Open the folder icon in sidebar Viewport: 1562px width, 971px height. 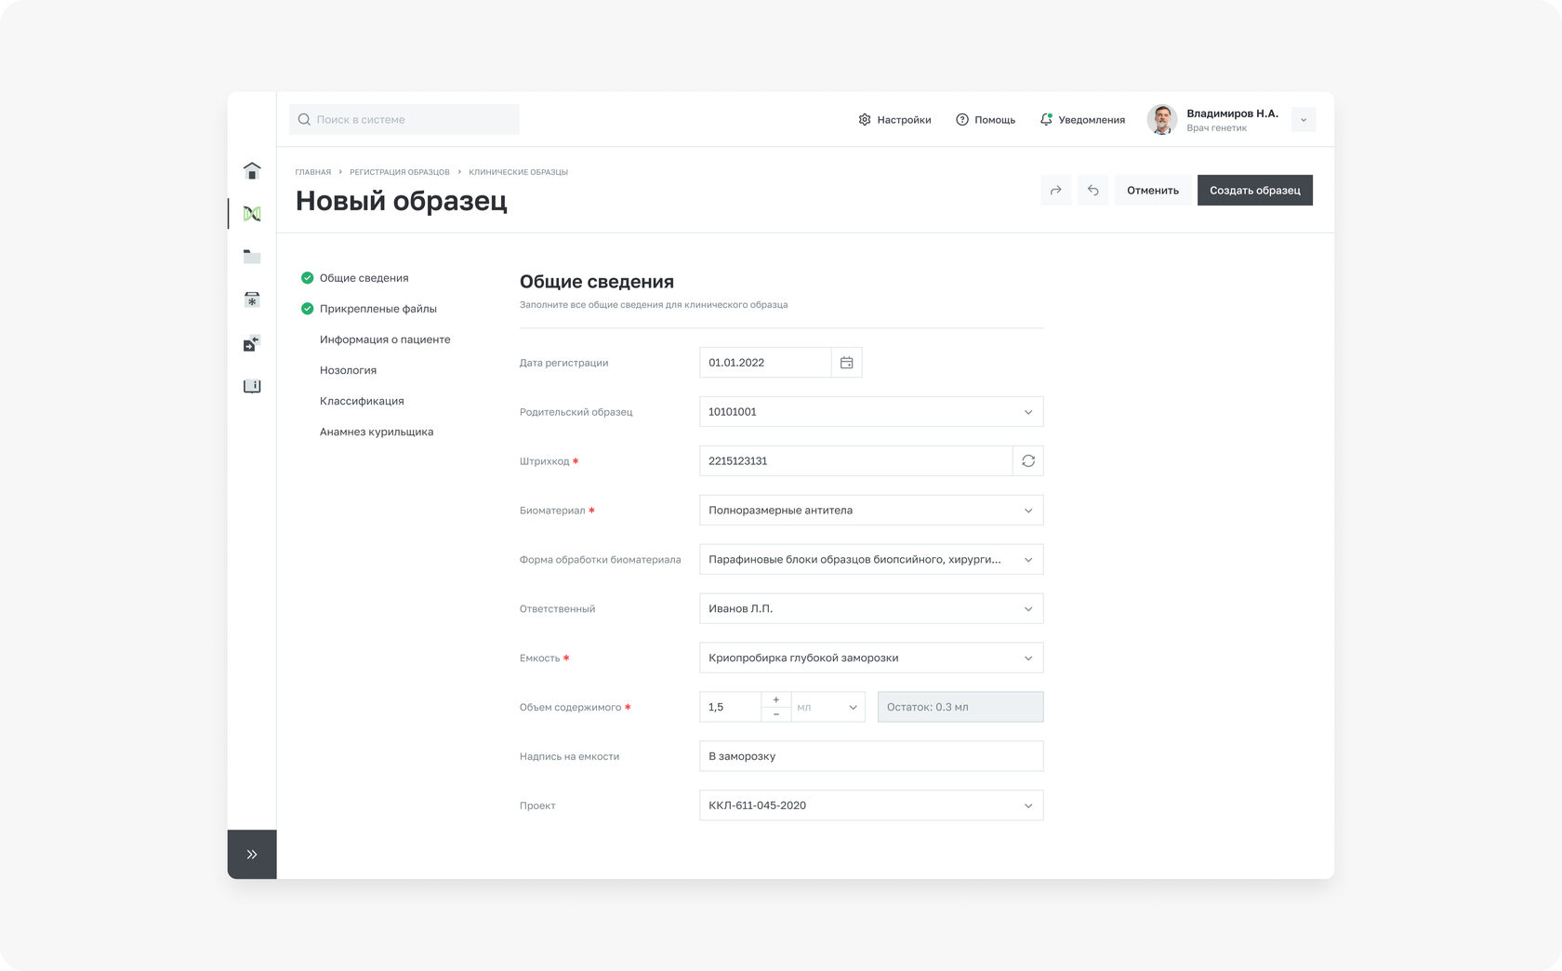point(252,257)
